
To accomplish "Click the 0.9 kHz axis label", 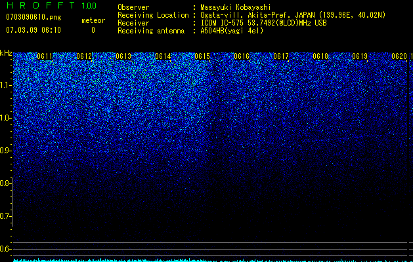I will click(5, 151).
